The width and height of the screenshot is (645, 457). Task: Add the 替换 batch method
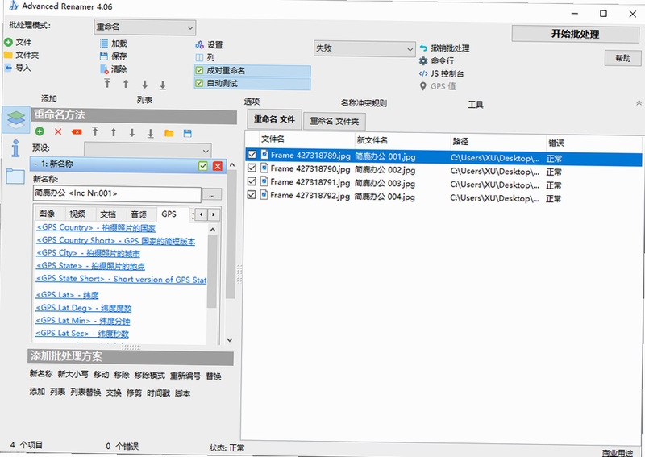(x=214, y=376)
